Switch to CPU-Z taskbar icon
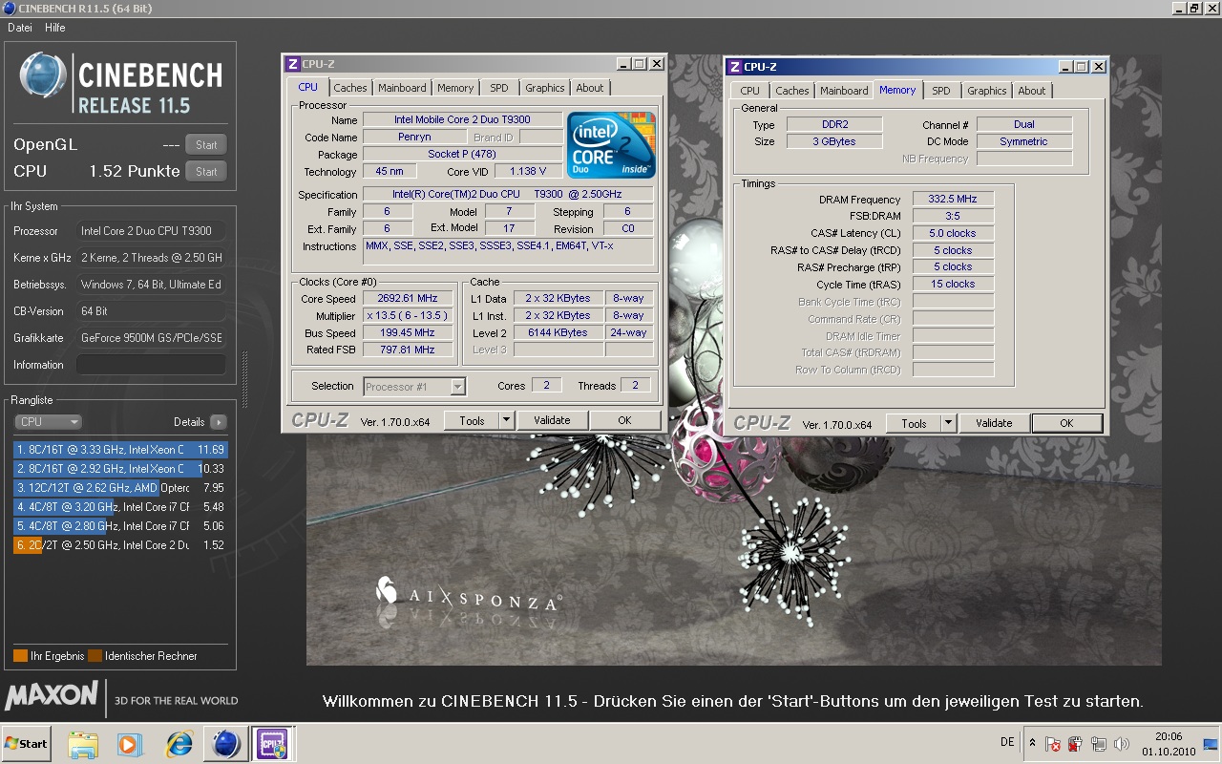The width and height of the screenshot is (1222, 764). pos(272,744)
